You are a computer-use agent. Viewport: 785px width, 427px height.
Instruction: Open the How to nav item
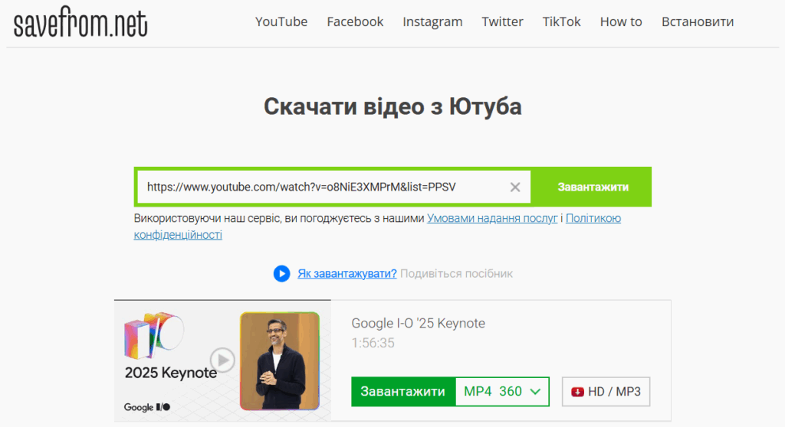coord(621,21)
